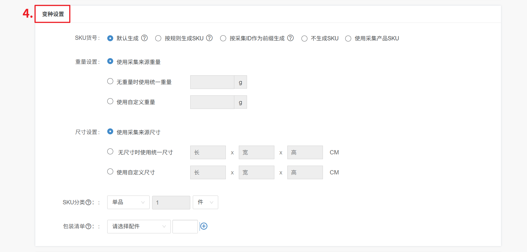Image resolution: width=527 pixels, height=252 pixels.
Task: Select 按采集ID作为前缀生成 radio option
Action: (223, 38)
